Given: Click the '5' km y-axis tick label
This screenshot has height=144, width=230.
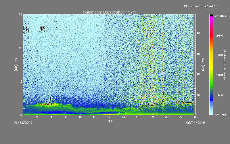Looking at the screenshot, I should 21,82.
